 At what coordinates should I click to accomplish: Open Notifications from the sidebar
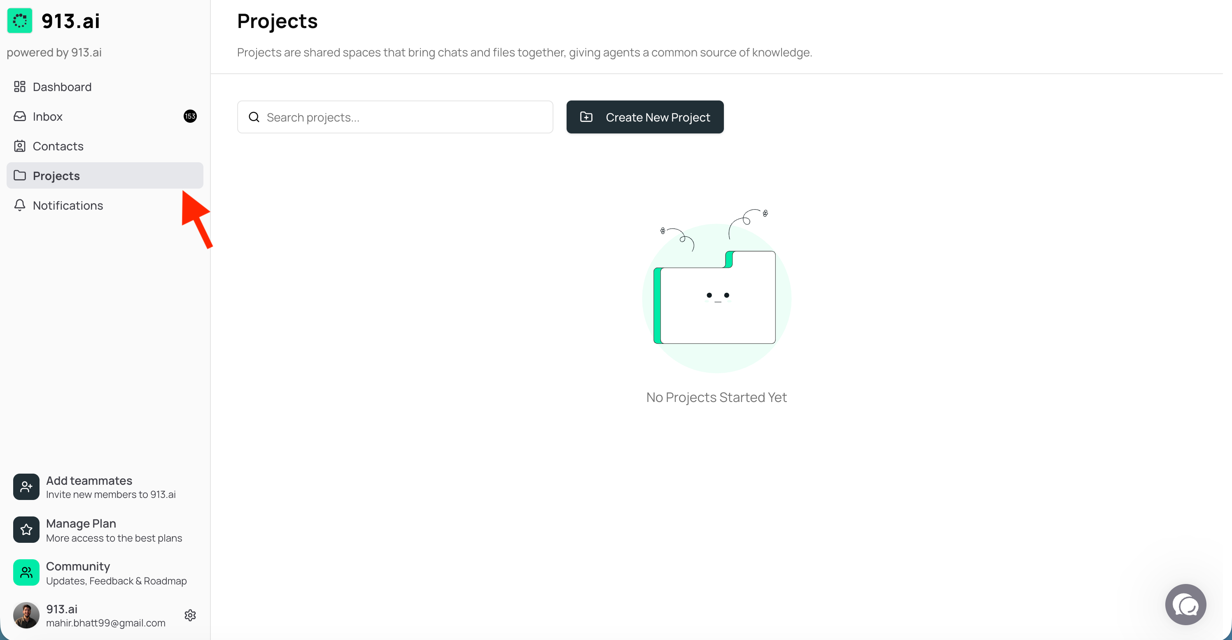coord(68,205)
